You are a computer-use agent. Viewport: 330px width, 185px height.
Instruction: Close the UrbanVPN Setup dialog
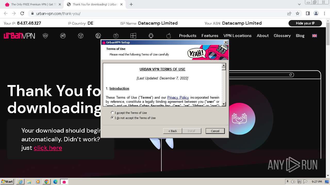pos(226,42)
